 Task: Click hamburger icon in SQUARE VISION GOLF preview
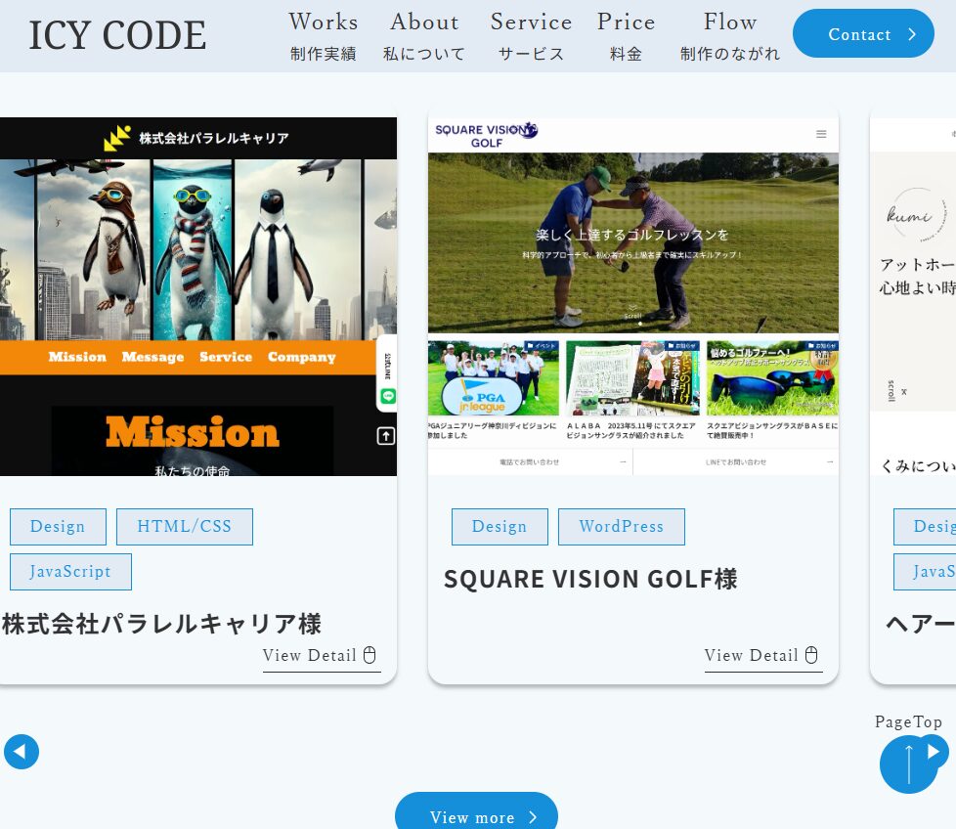[822, 135]
